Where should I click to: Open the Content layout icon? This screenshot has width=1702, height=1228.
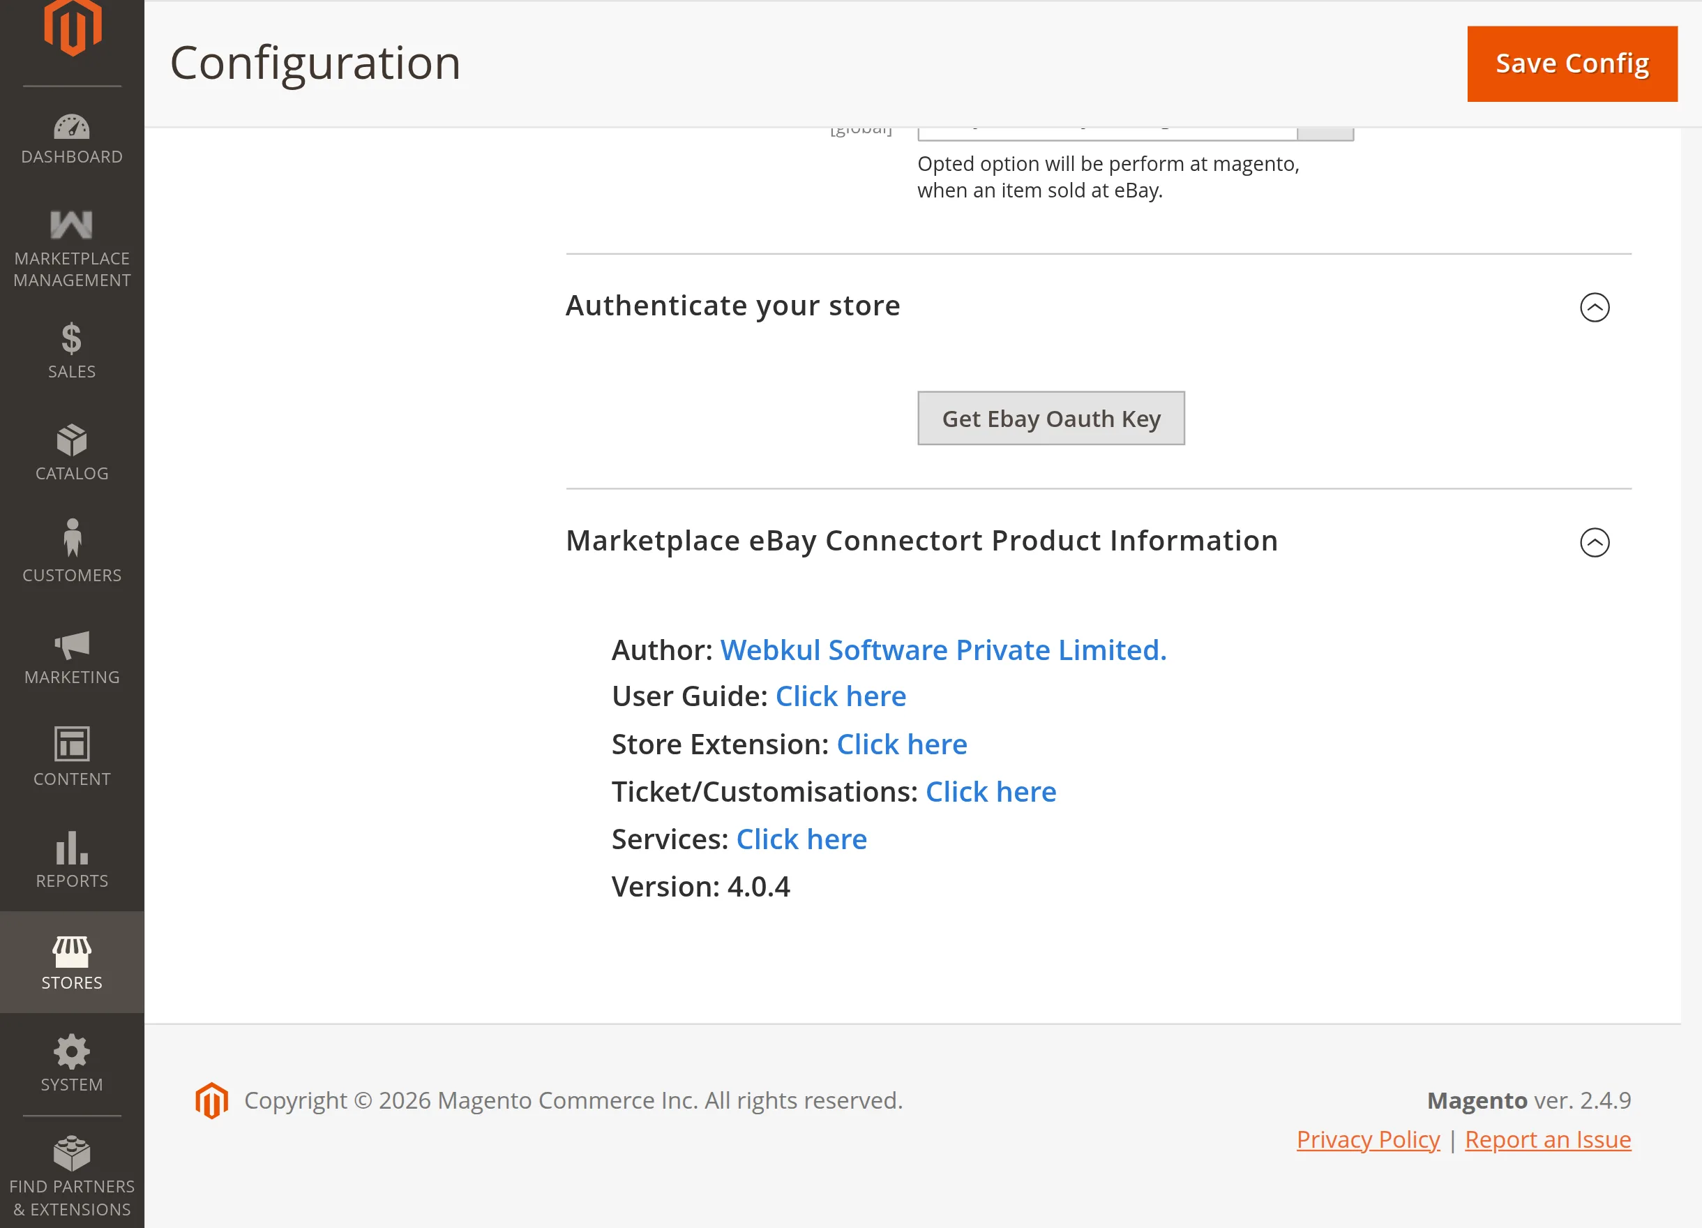[x=72, y=744]
